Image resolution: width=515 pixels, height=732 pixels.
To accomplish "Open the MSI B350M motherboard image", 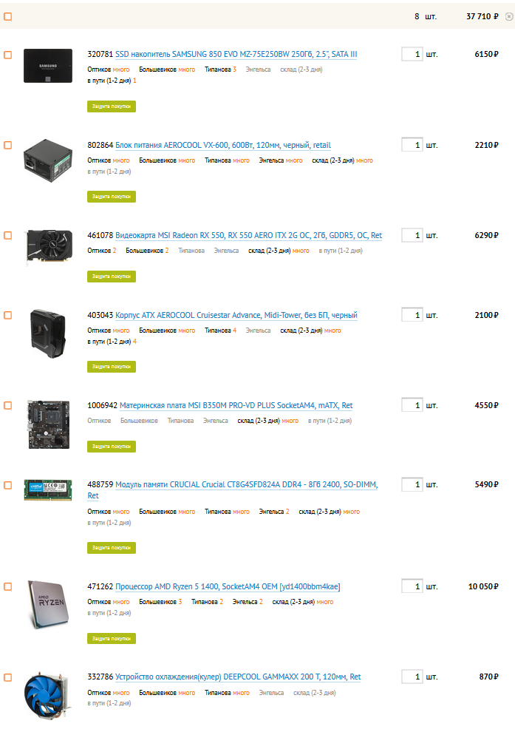I will click(49, 424).
